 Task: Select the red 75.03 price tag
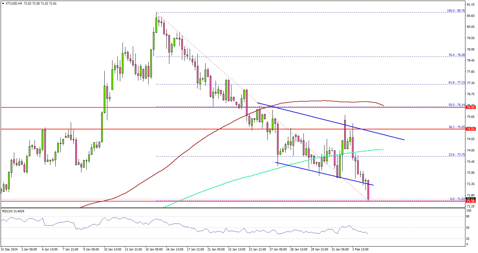471,129
